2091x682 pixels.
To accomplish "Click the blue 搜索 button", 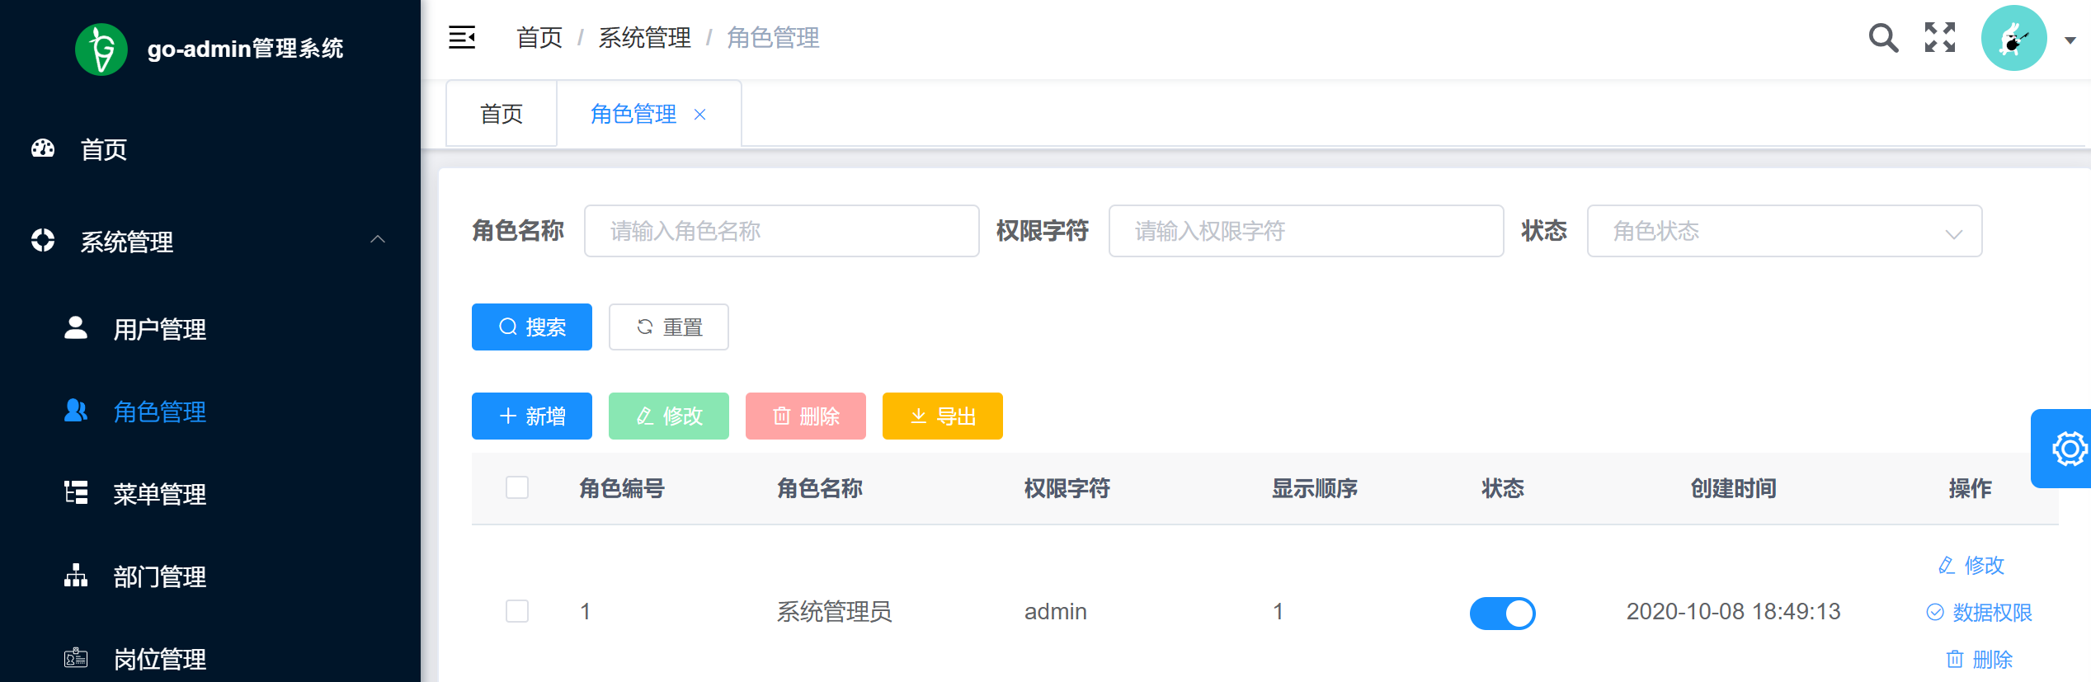I will 531,327.
